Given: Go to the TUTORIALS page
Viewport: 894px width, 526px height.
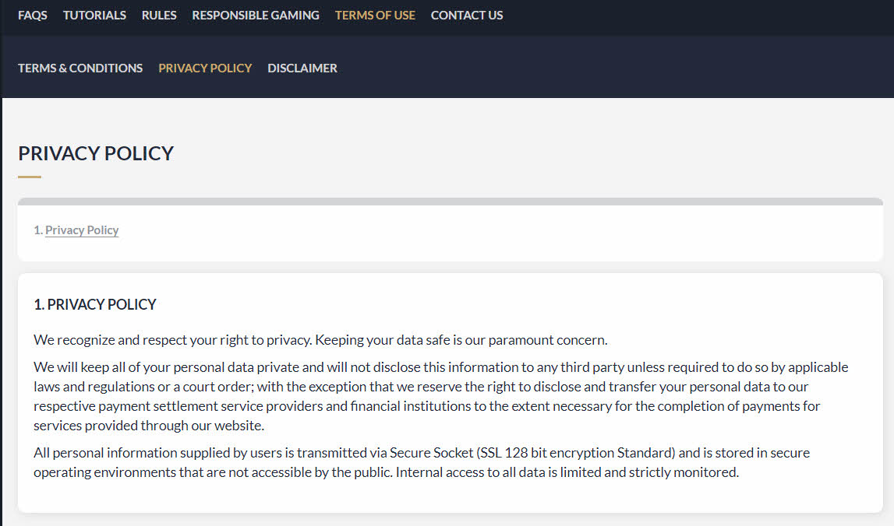Looking at the screenshot, I should click(94, 15).
